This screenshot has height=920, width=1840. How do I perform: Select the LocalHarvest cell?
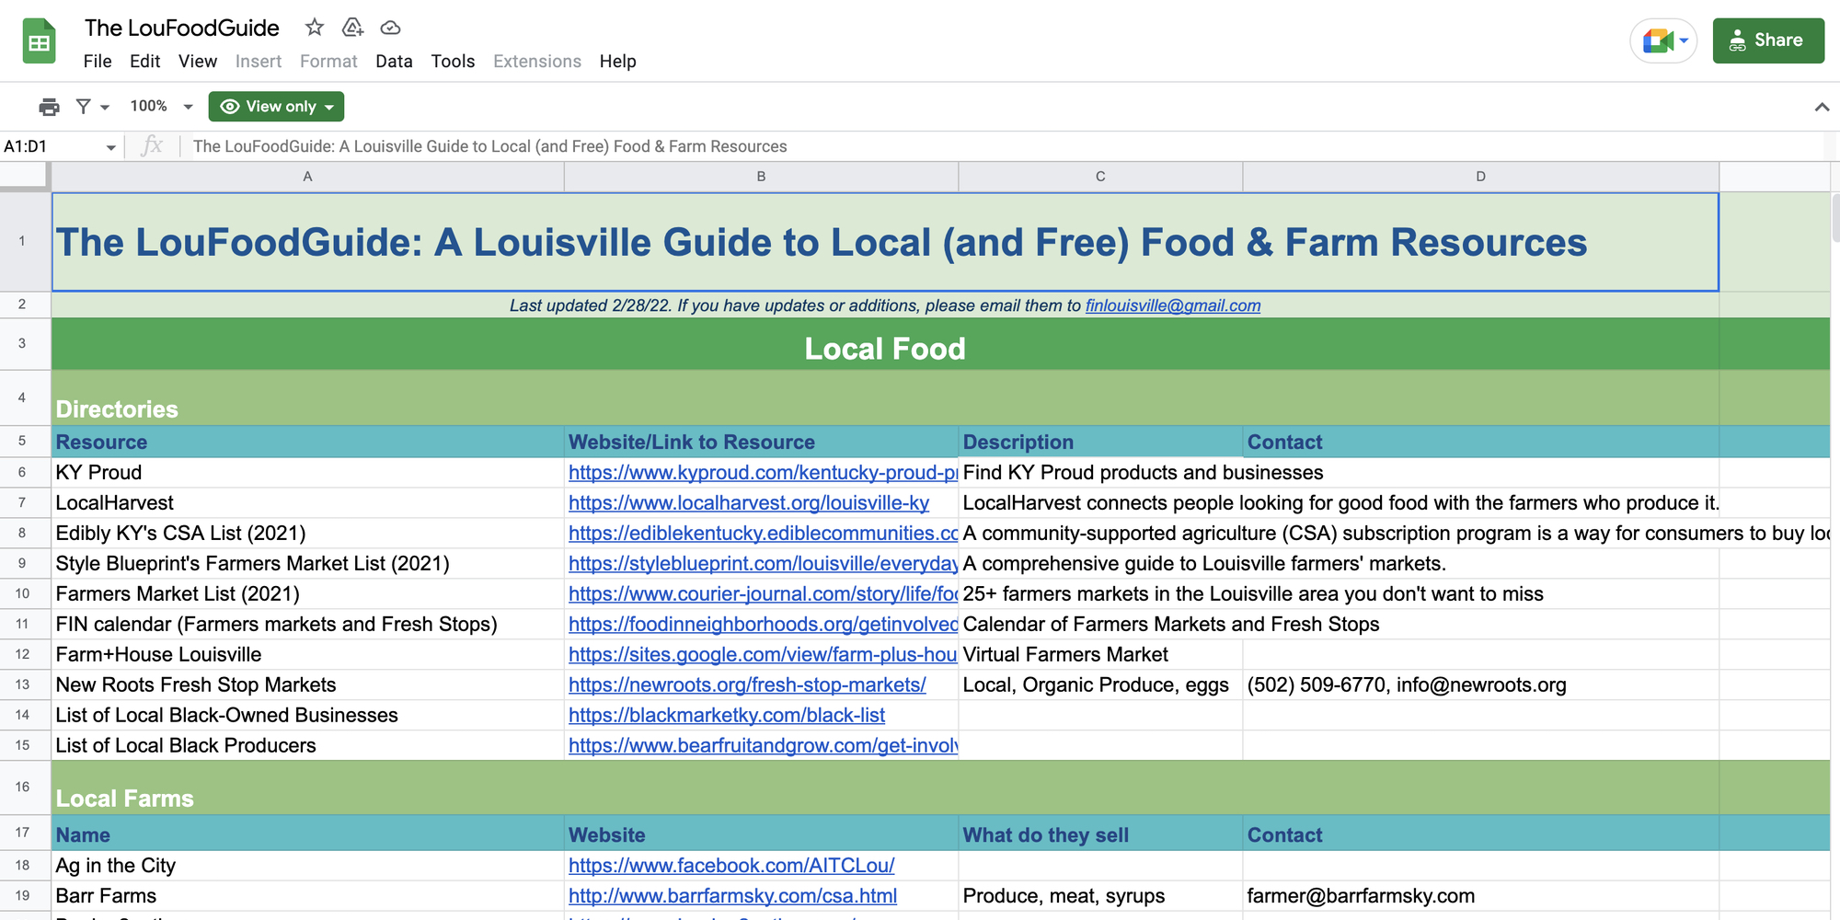pos(308,503)
